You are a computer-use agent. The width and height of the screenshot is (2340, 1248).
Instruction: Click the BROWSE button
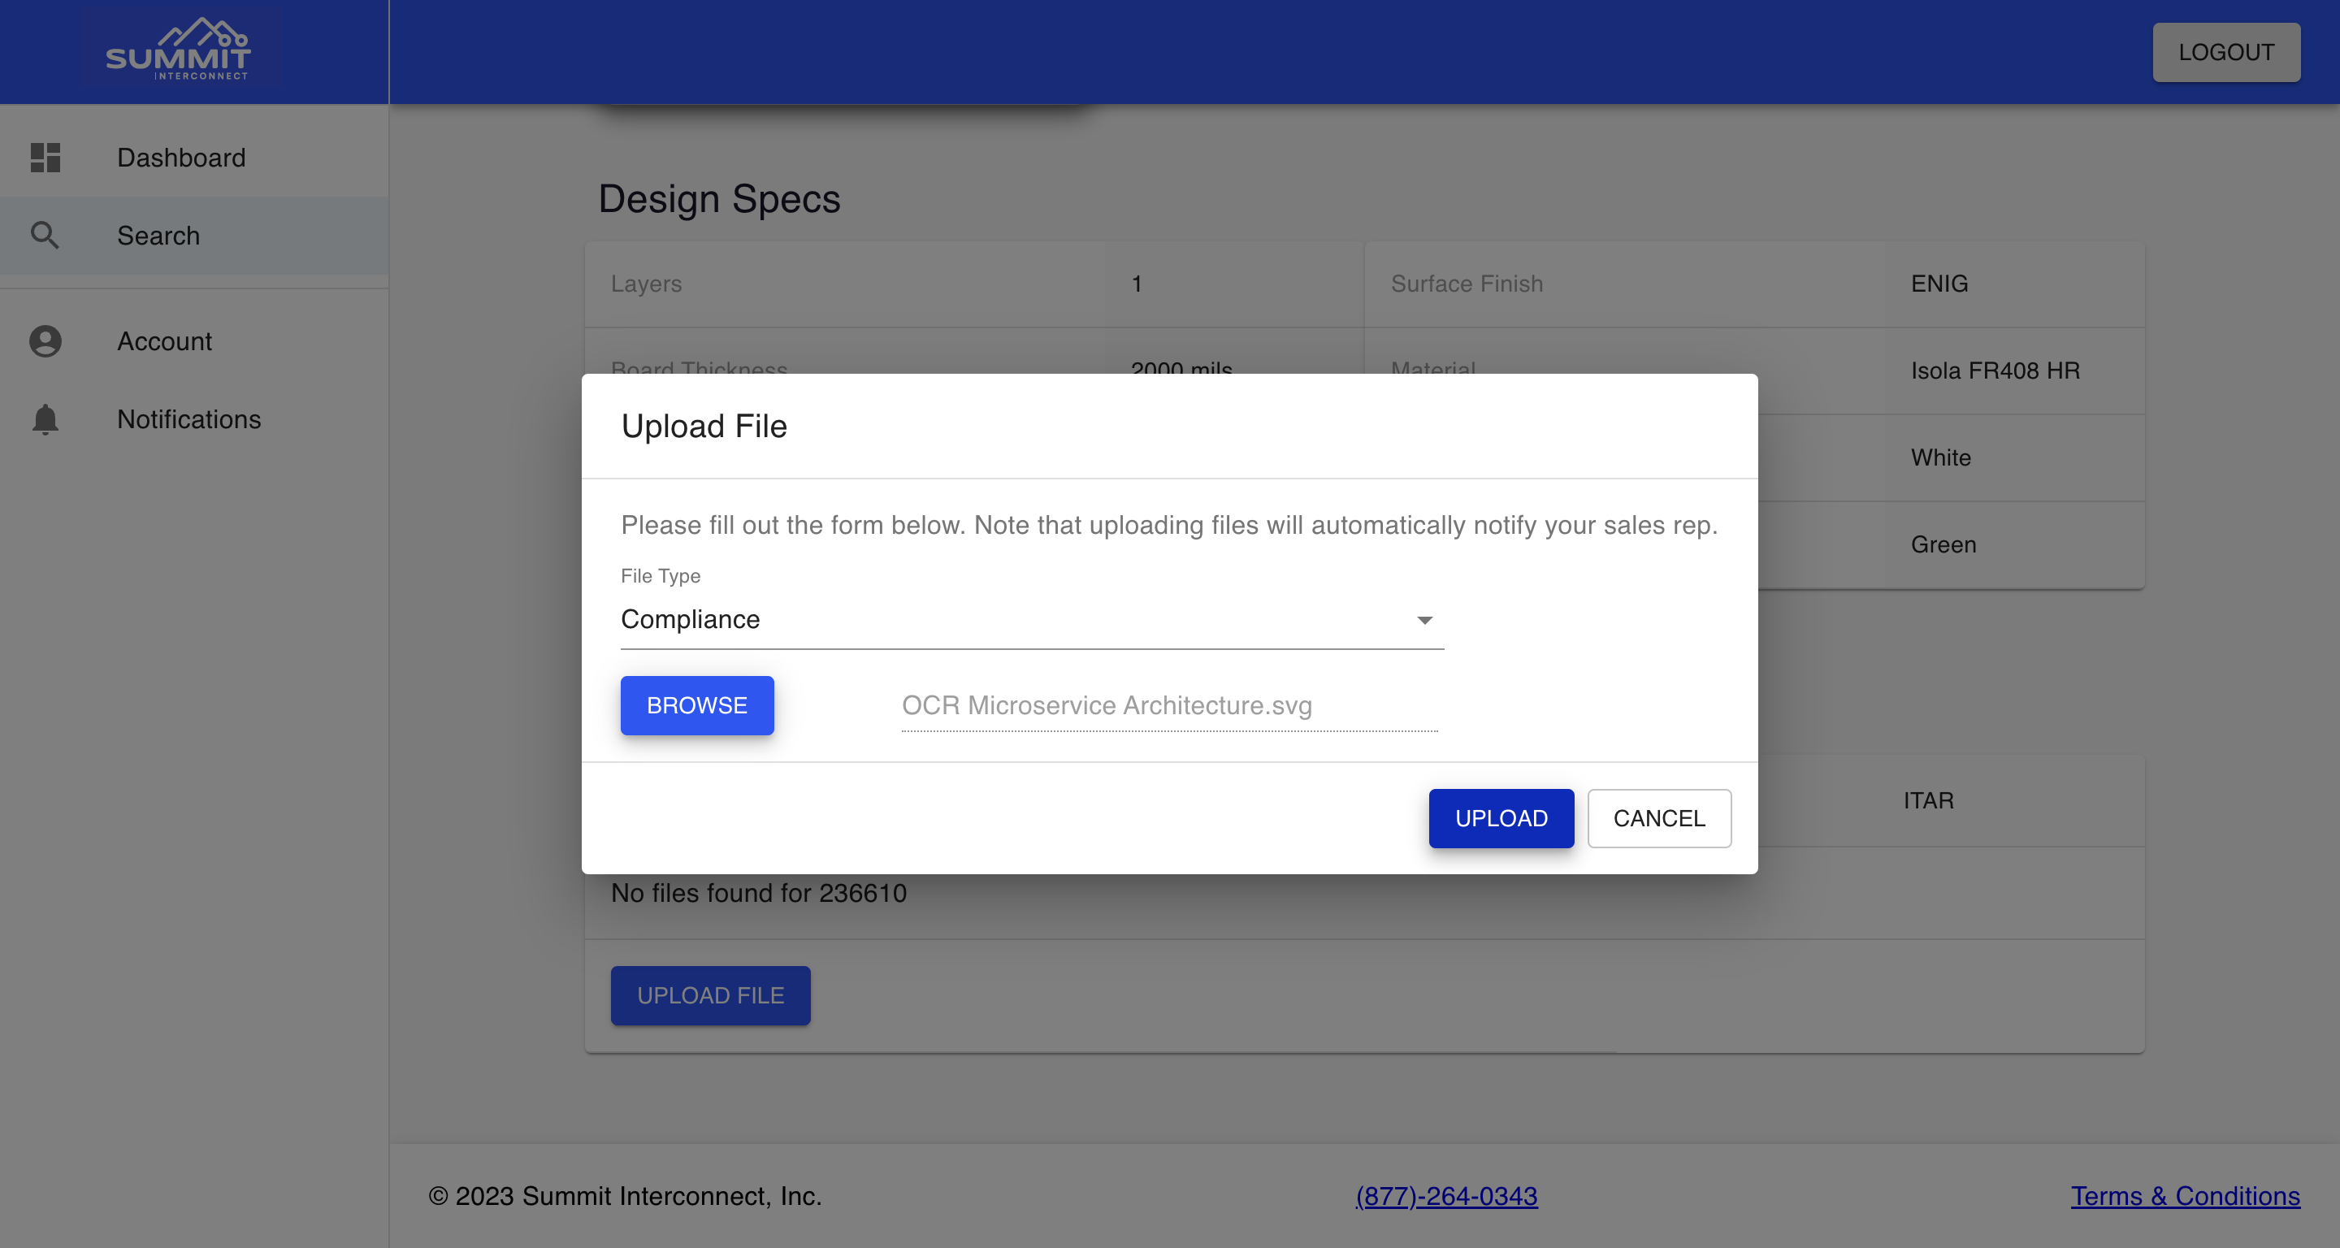697,706
